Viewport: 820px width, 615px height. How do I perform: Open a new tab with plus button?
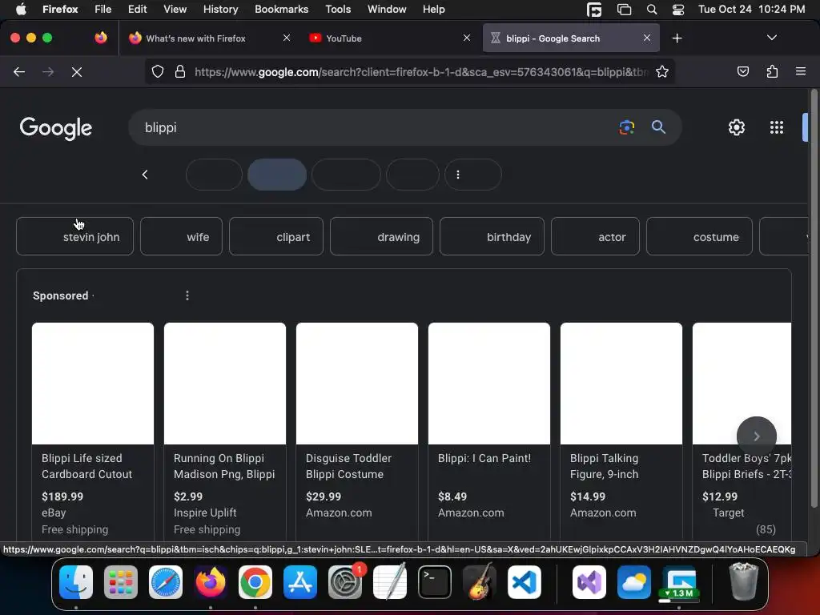(677, 38)
